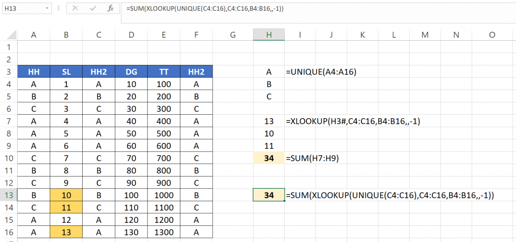Select column C header
The width and height of the screenshot is (516, 242).
pos(99,35)
